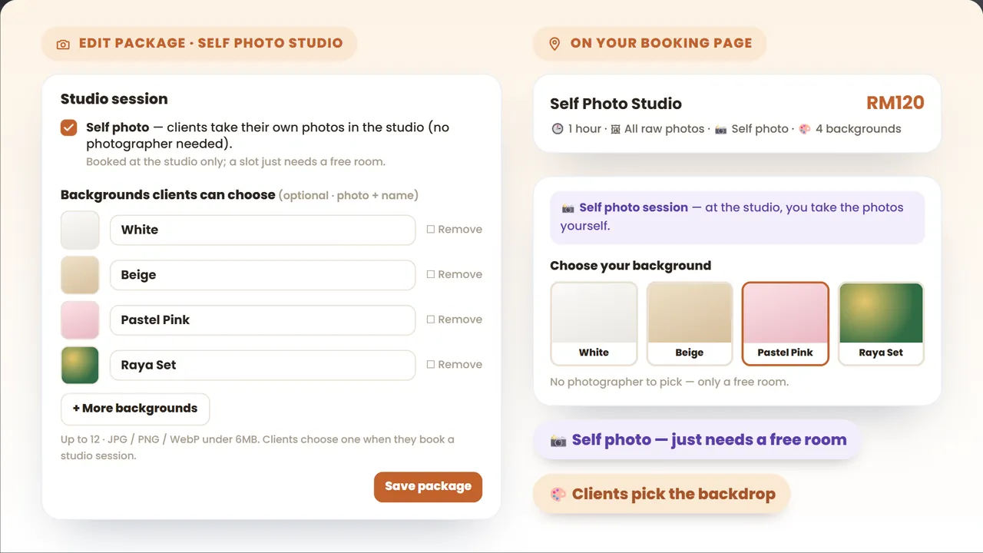Choose the Raya Set background card

coord(881,323)
